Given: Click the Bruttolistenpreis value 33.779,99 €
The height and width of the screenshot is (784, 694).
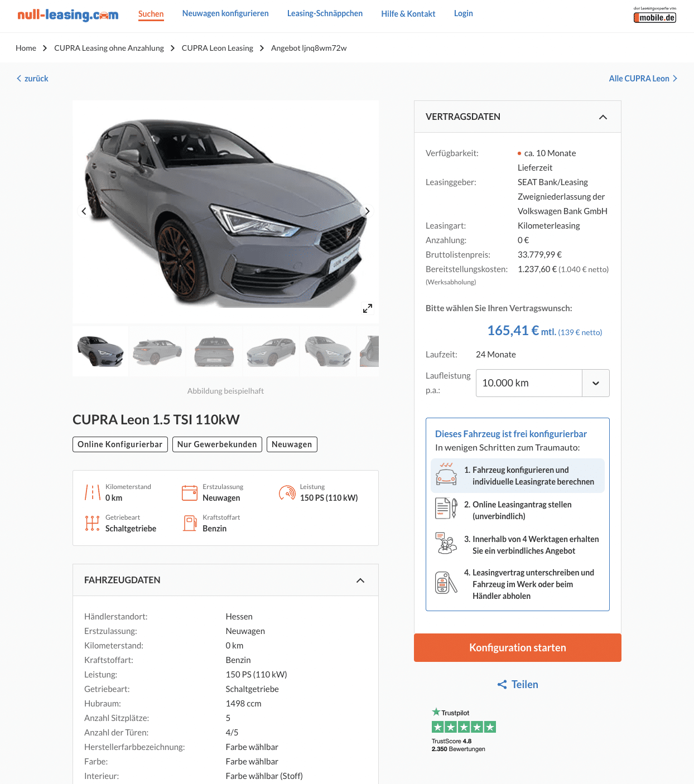Looking at the screenshot, I should [x=539, y=255].
